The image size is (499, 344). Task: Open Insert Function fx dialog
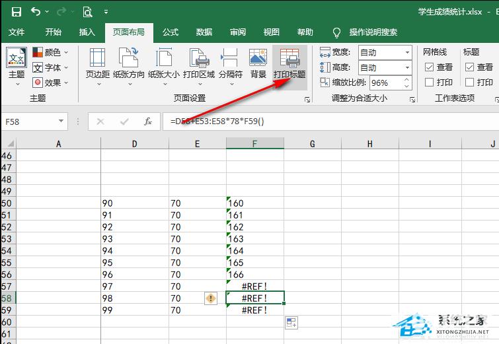[x=148, y=121]
